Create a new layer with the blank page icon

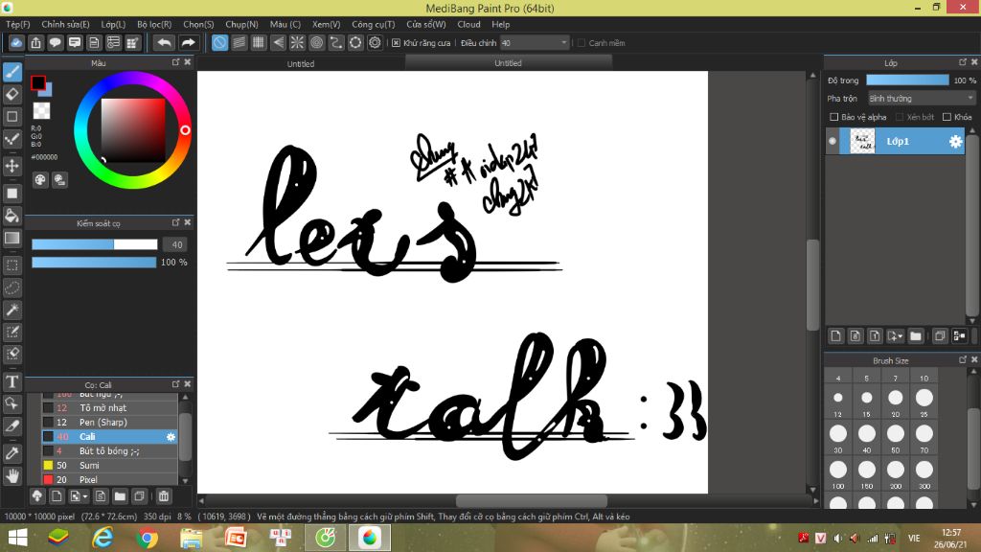835,336
